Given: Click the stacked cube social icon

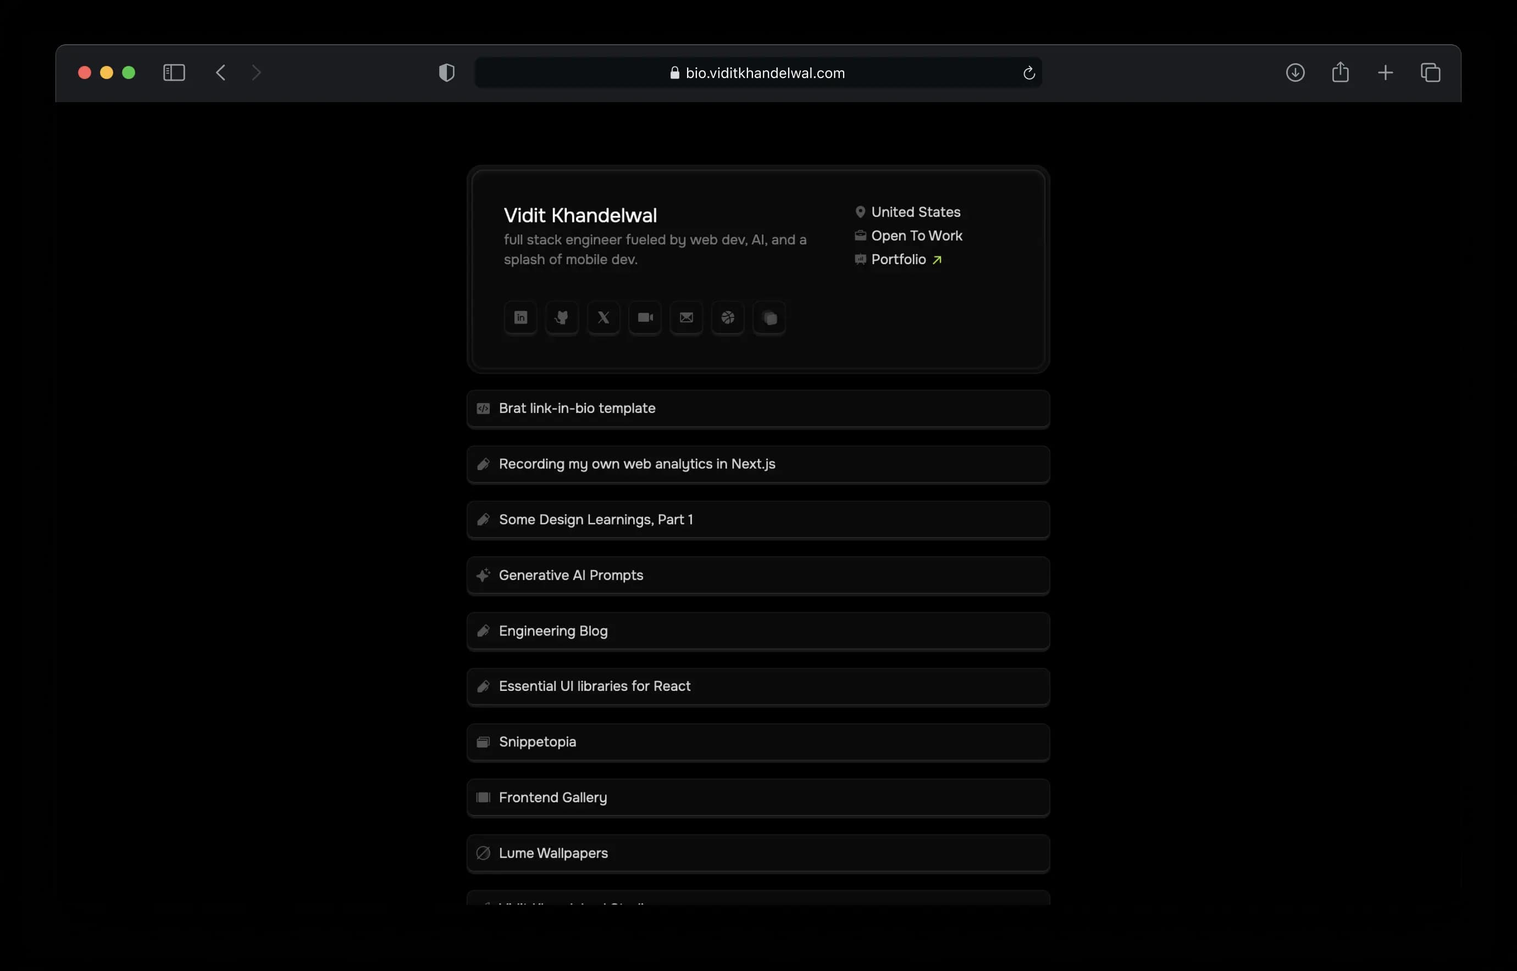Looking at the screenshot, I should pyautogui.click(x=769, y=318).
